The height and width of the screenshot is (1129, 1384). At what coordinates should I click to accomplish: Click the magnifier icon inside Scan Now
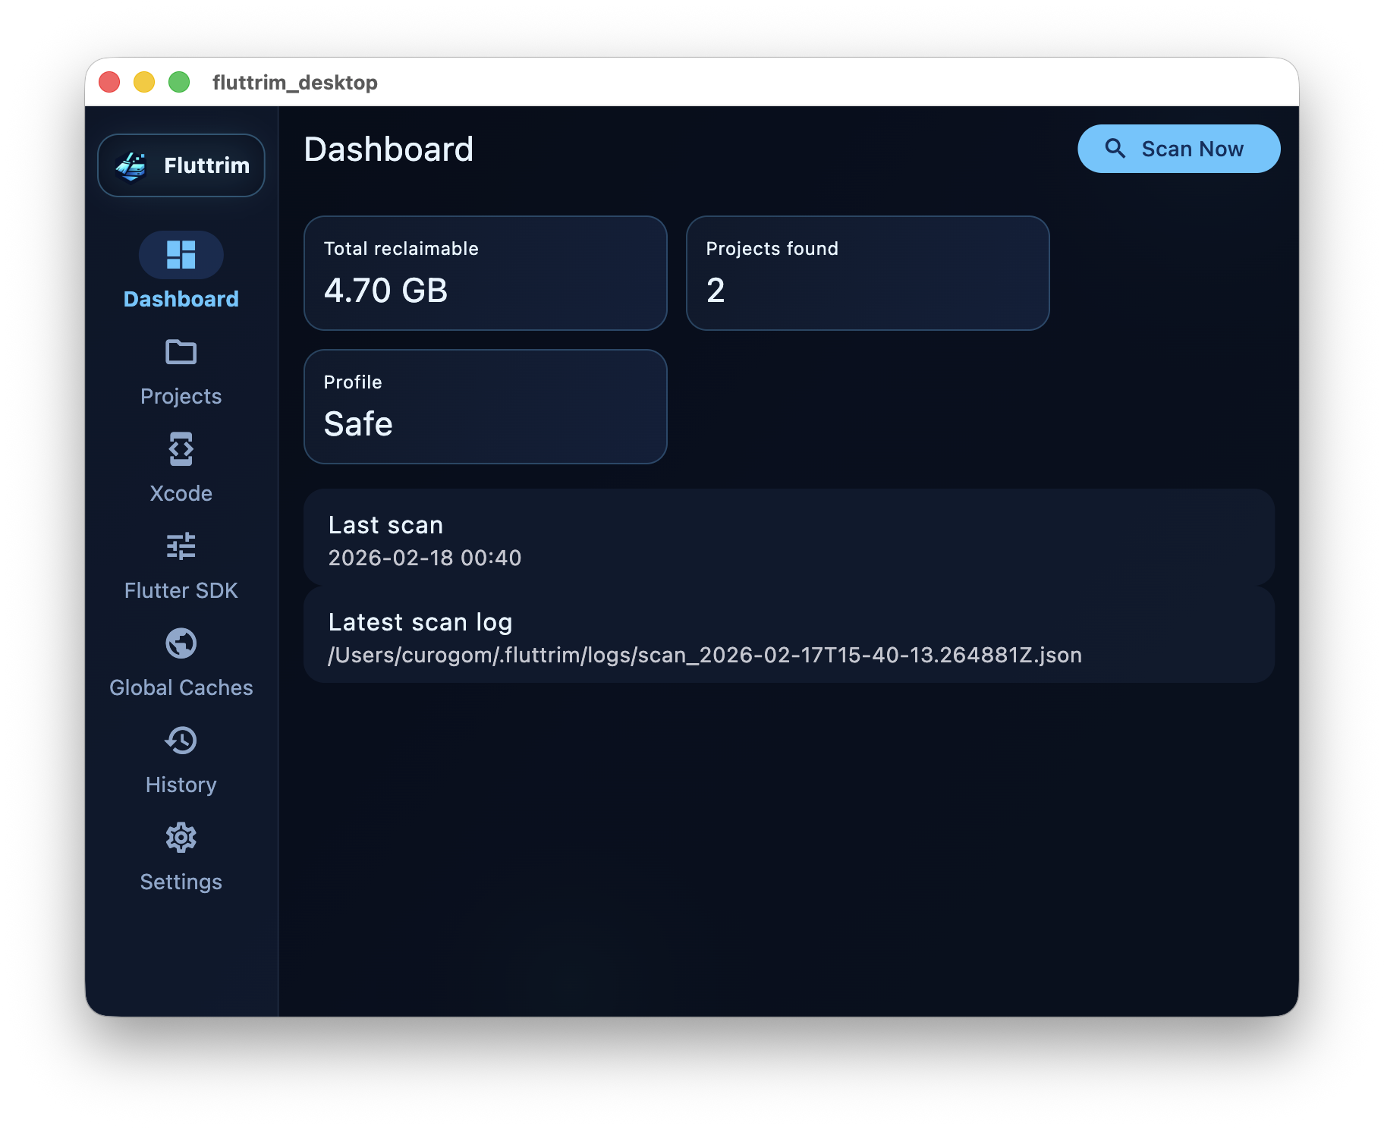(x=1115, y=149)
